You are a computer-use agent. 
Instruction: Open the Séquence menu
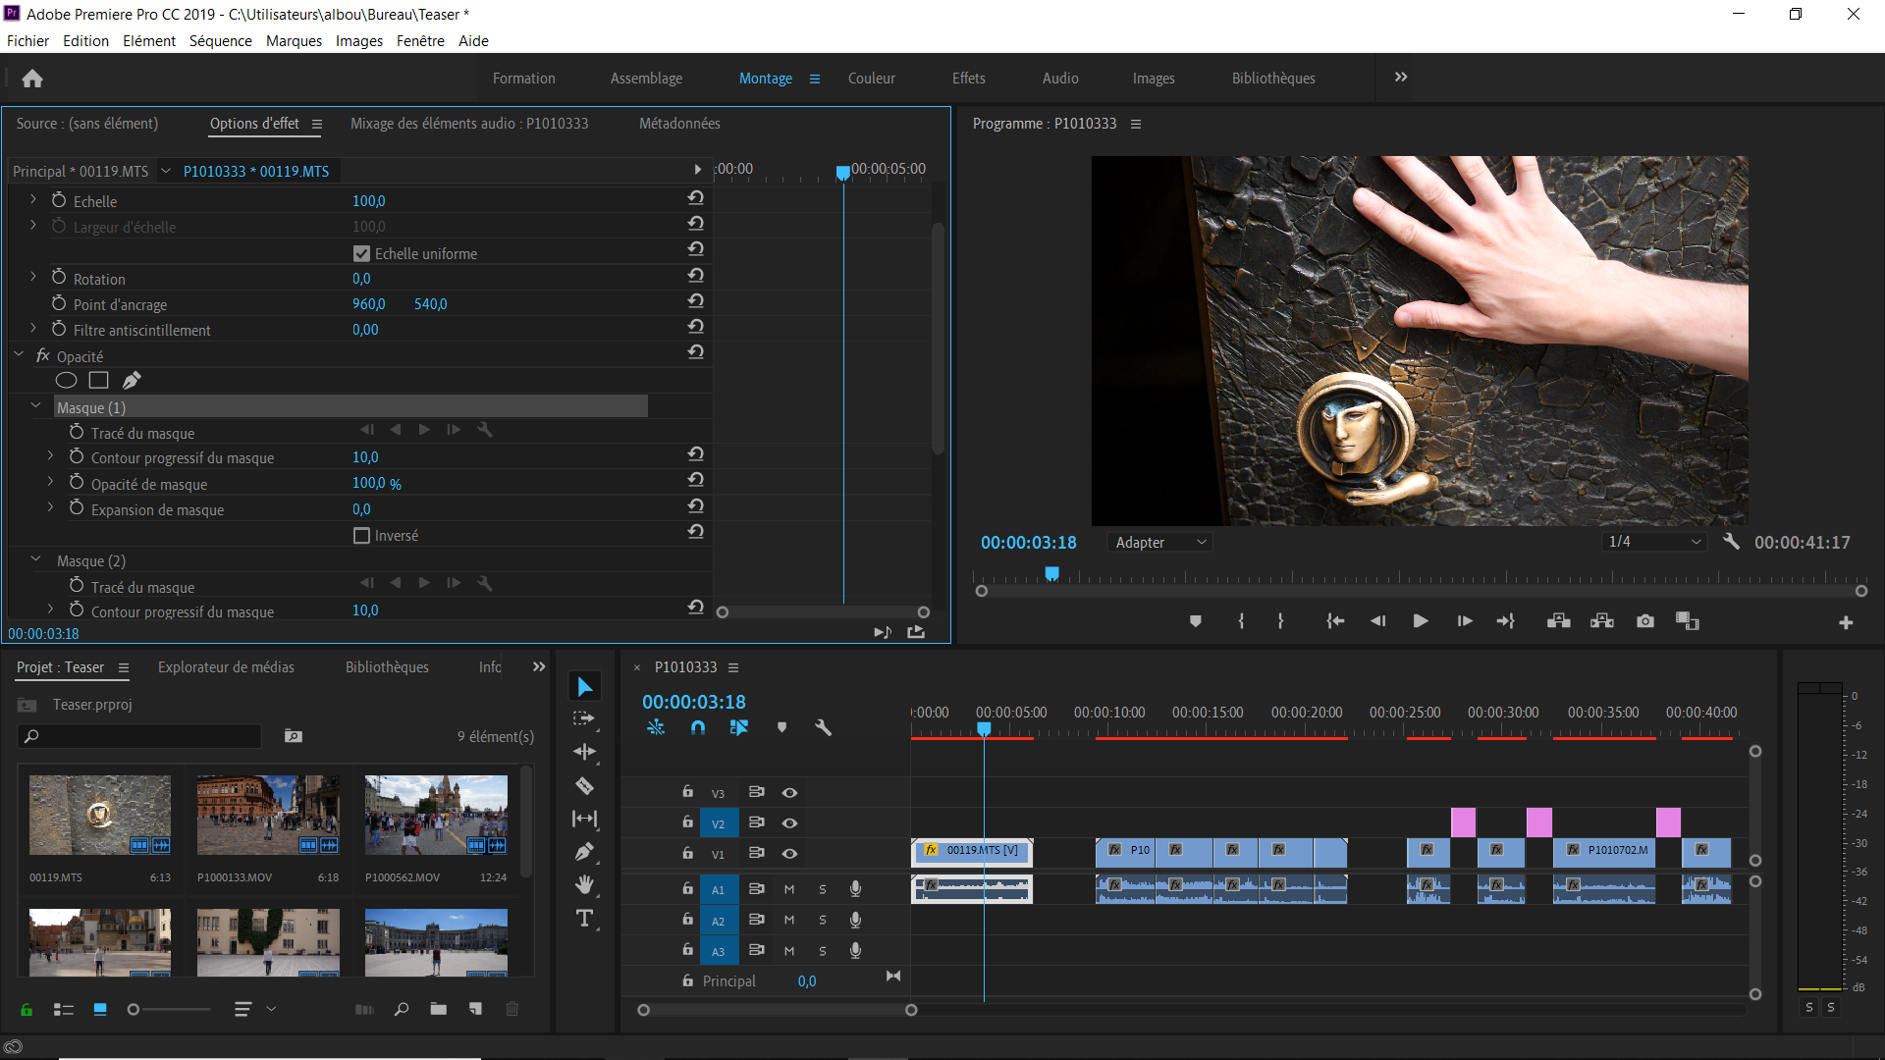[220, 41]
